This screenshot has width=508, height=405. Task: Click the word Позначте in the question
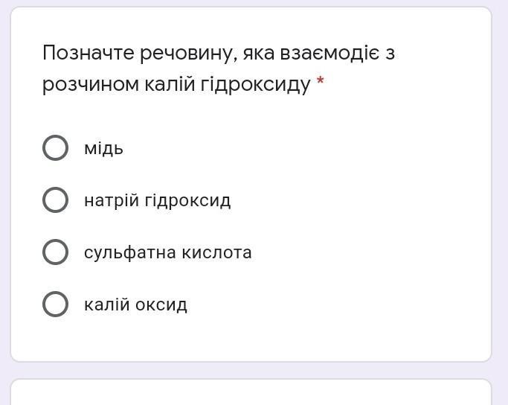(x=88, y=53)
